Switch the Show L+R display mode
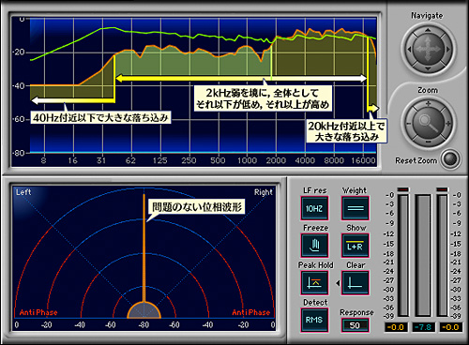 pos(356,246)
